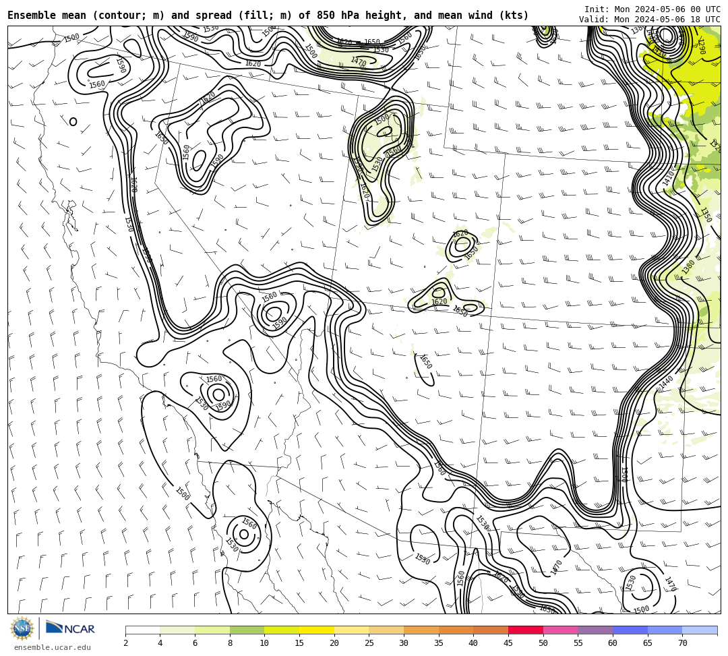The width and height of the screenshot is (728, 656).
Task: Click the NSF logo emblem
Action: point(22,628)
